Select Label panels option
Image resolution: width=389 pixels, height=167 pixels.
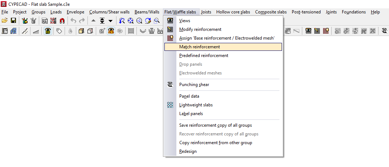[223, 114]
